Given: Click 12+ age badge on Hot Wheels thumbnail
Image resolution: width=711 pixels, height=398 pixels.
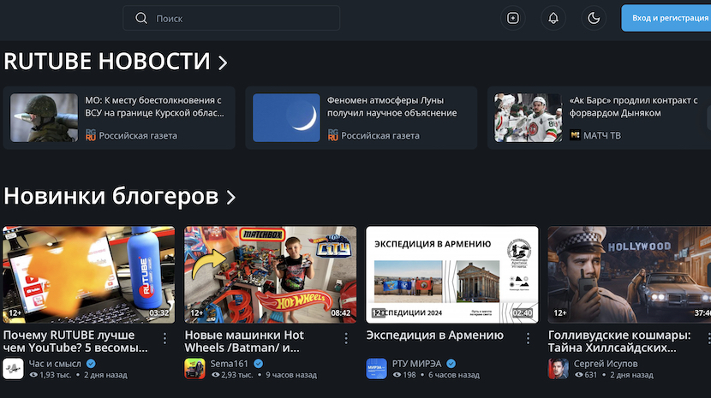Looking at the screenshot, I should pos(197,312).
